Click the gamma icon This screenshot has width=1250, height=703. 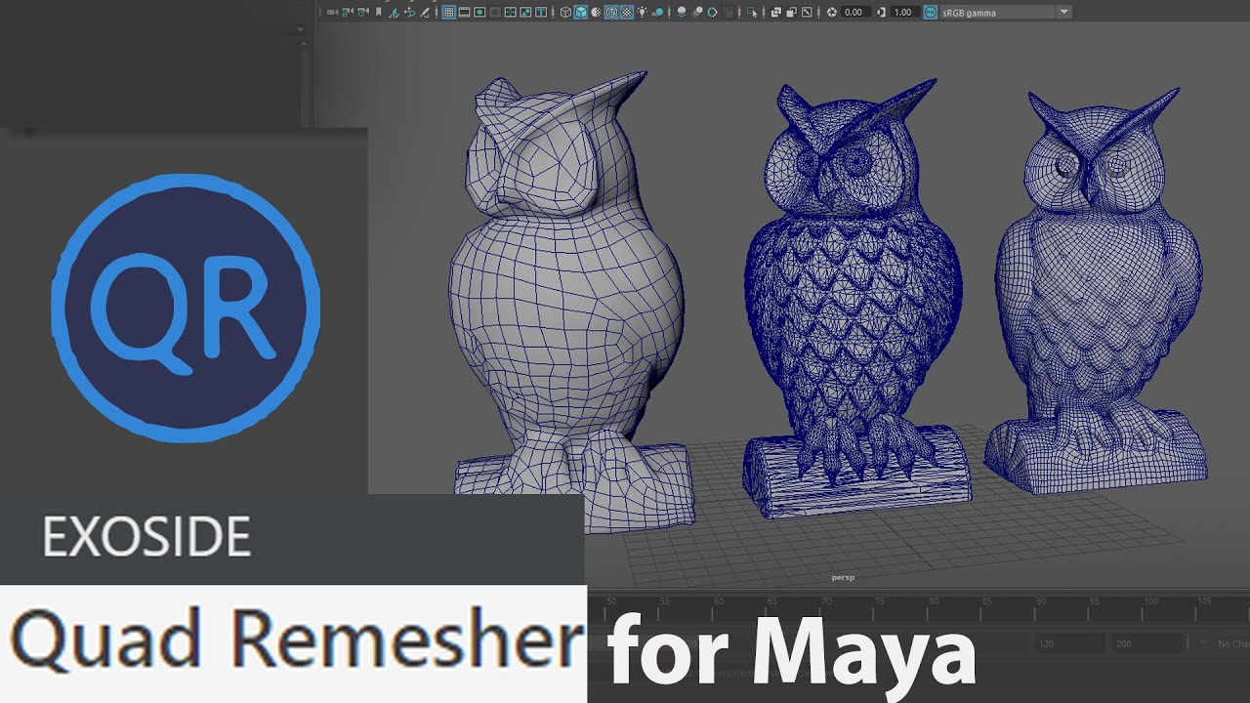[x=882, y=13]
